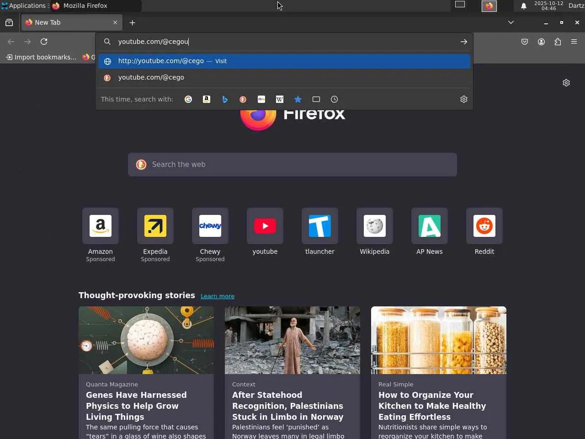
Task: Go forward to the next page
Action: [x=27, y=42]
